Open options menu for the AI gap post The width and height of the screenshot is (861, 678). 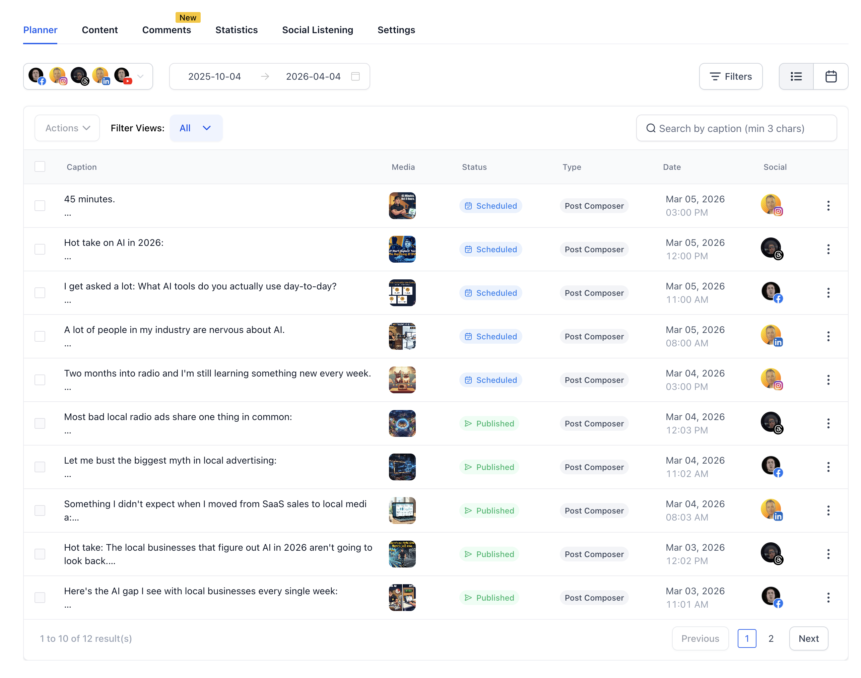tap(829, 597)
